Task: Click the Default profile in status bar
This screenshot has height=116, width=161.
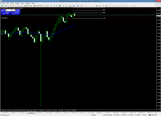Action: click(94, 115)
